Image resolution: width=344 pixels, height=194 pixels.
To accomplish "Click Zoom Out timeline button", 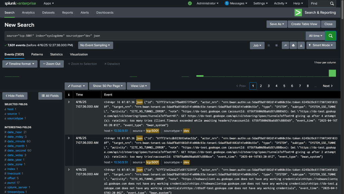I will (52, 64).
